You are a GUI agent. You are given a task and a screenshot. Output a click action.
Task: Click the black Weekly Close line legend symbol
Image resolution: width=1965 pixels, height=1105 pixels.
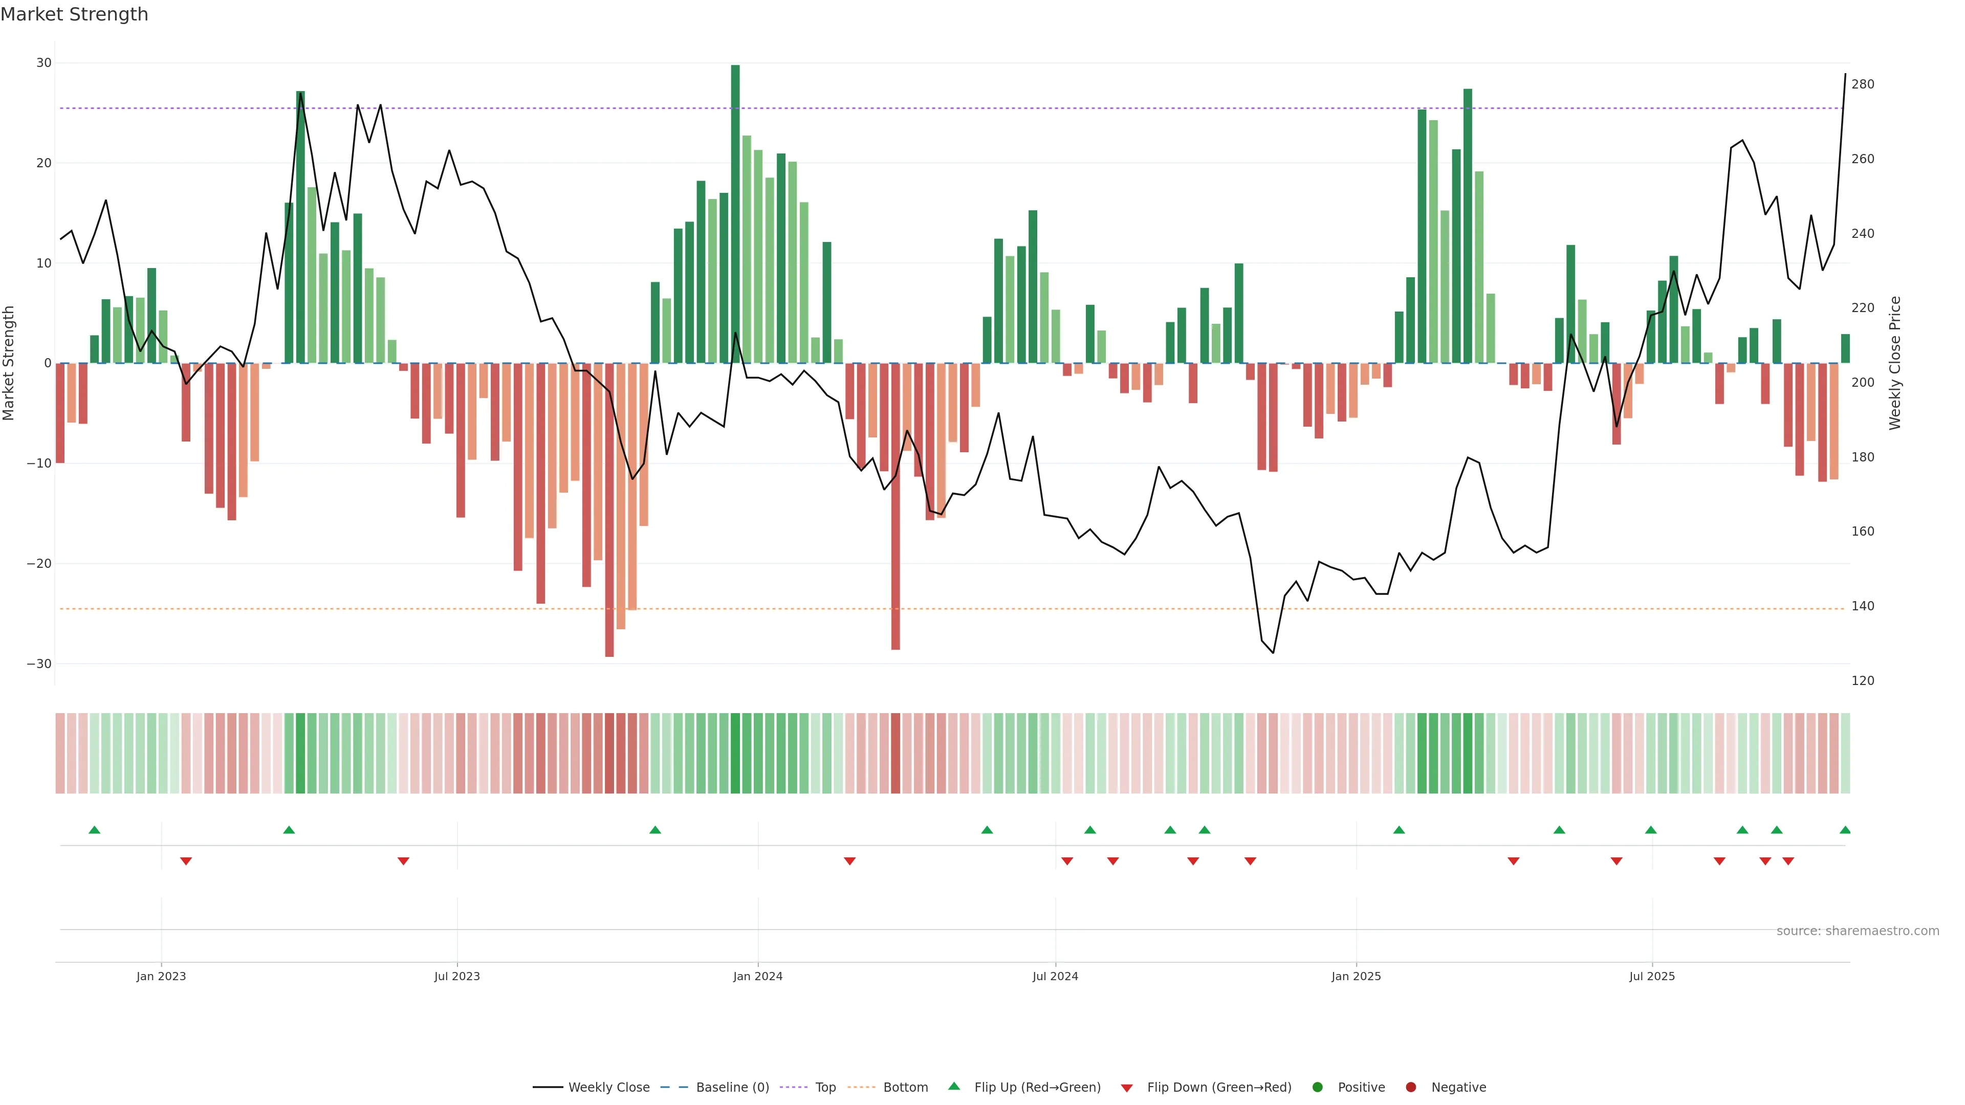tap(548, 1087)
